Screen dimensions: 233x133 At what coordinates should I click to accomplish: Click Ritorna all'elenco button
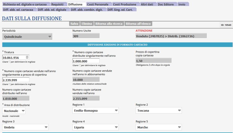coord(138,24)
